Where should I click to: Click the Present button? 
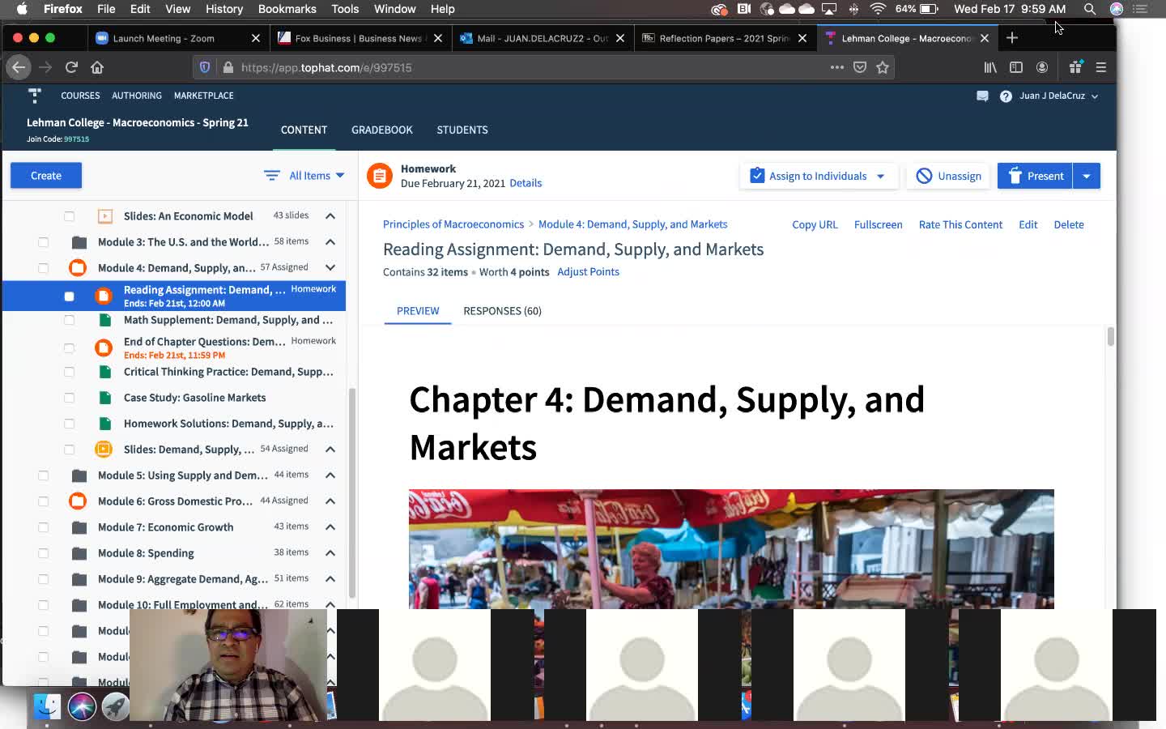point(1036,176)
